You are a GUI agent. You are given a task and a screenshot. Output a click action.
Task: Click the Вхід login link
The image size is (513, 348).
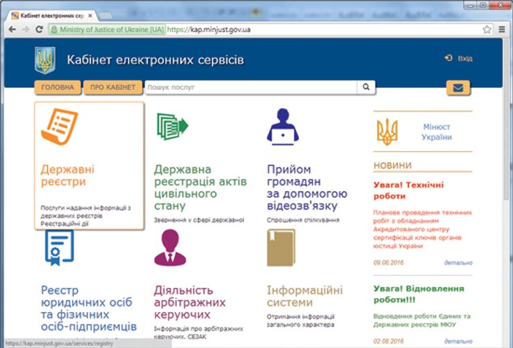click(x=459, y=59)
